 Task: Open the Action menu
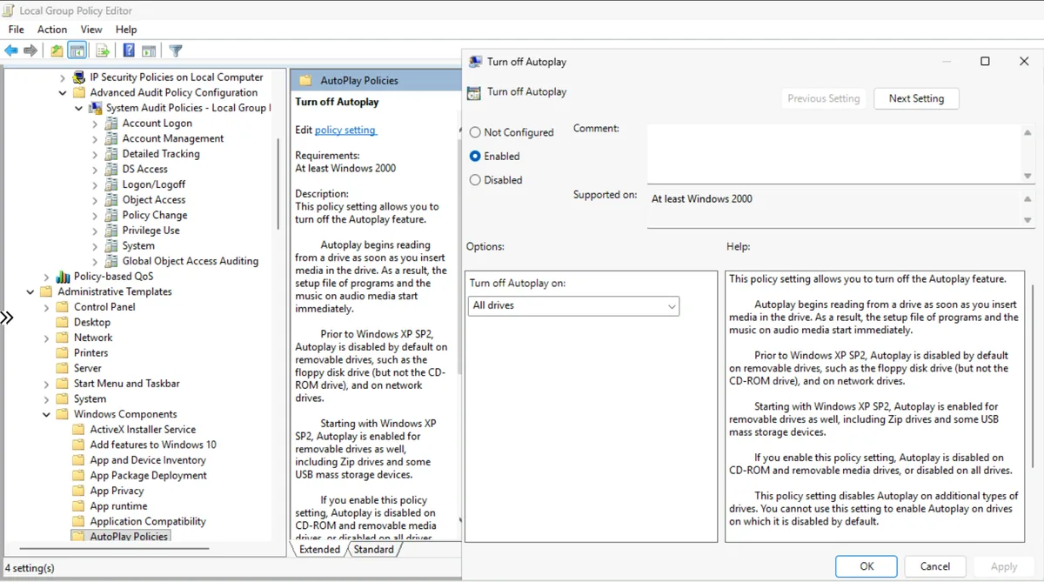tap(52, 30)
